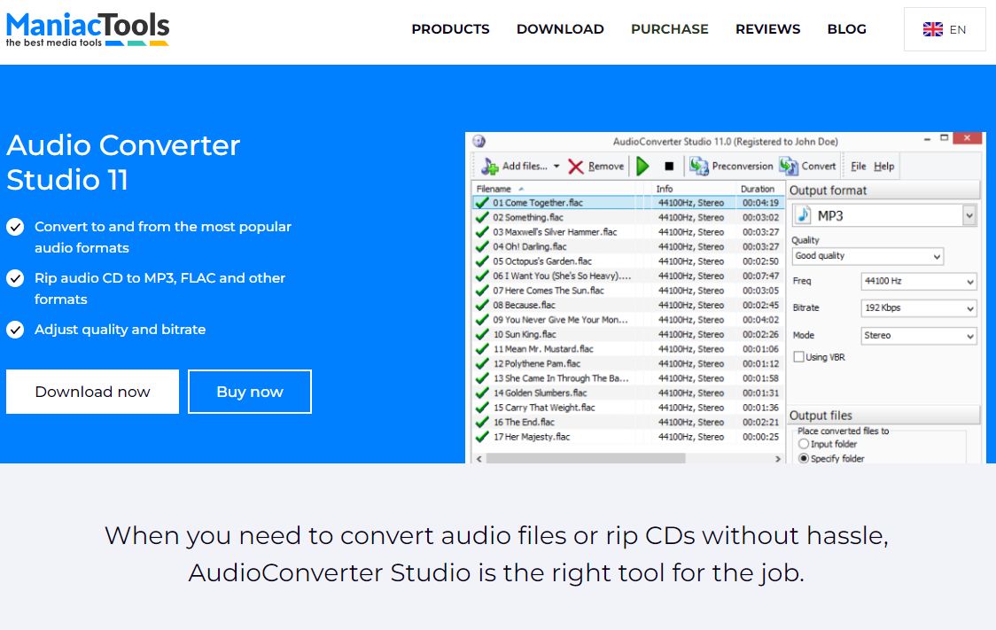Screen dimensions: 996x630
Task: Open the BLOG link
Action: [847, 29]
